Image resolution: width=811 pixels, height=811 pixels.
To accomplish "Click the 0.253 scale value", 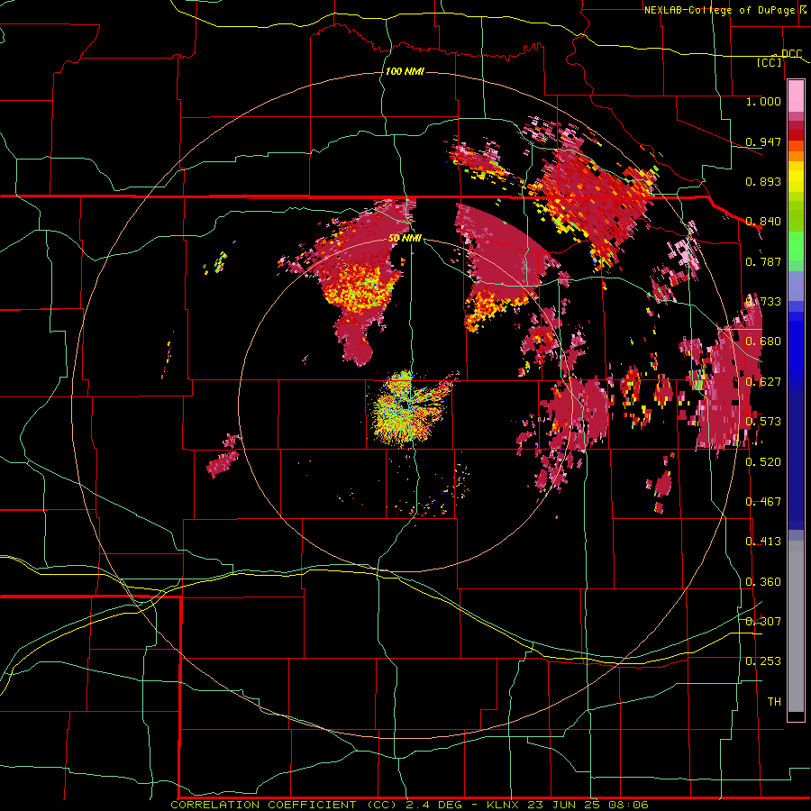I will point(763,661).
